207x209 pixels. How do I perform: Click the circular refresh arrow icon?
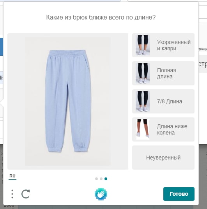26,194
